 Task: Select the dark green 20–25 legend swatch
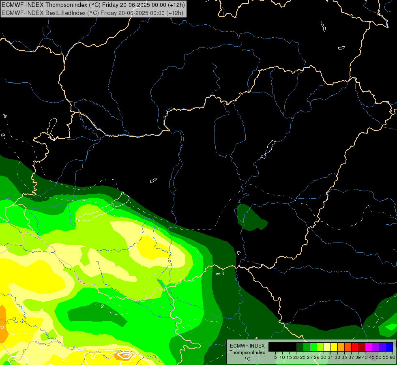point(300,347)
